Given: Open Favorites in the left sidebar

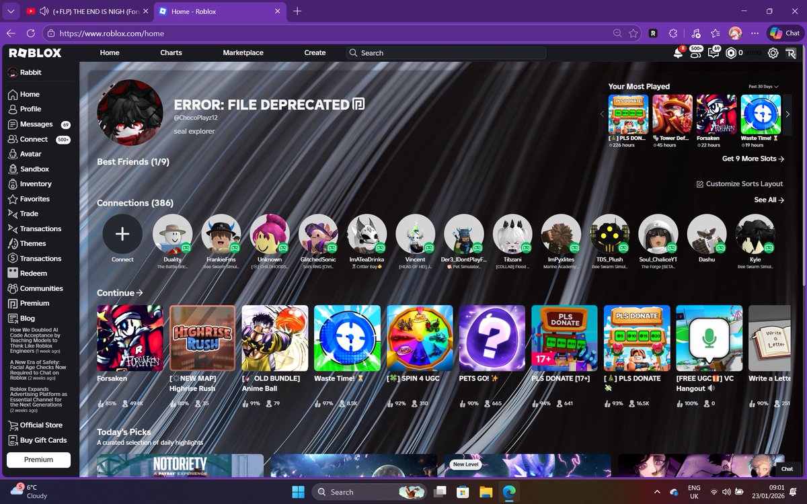Looking at the screenshot, I should pos(35,199).
